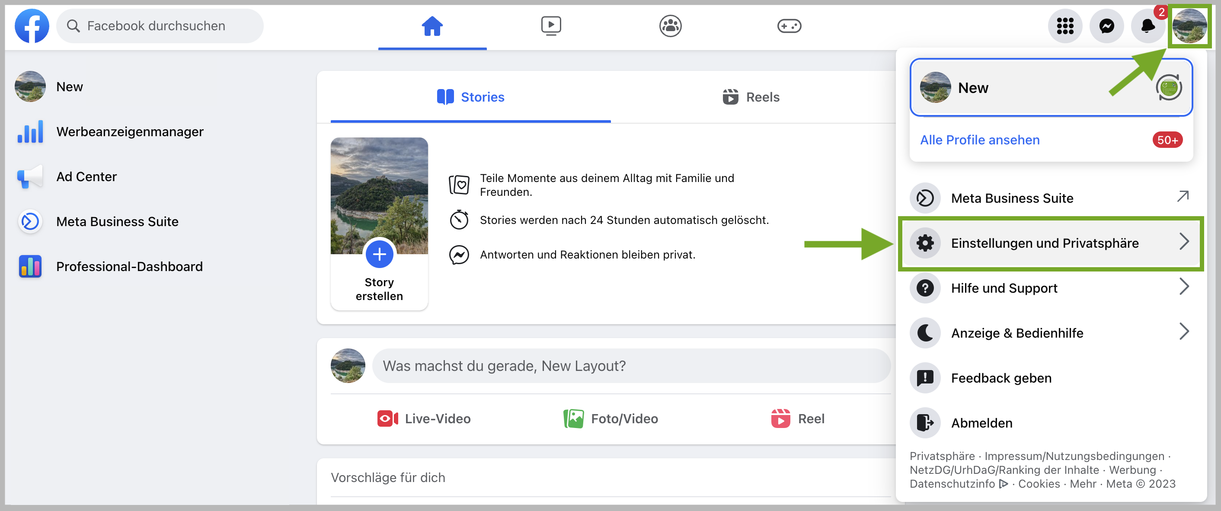Click avatar beside the post composer

[x=348, y=365]
